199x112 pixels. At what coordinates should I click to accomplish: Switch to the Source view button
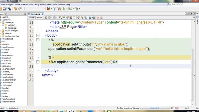[x=31, y=17]
